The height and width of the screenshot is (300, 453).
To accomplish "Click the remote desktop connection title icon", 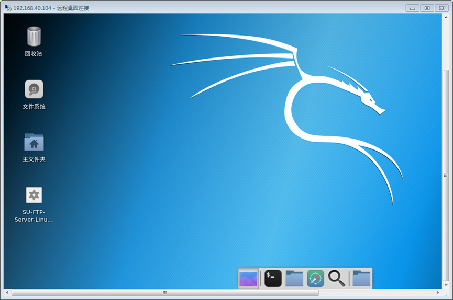I will click(x=8, y=8).
